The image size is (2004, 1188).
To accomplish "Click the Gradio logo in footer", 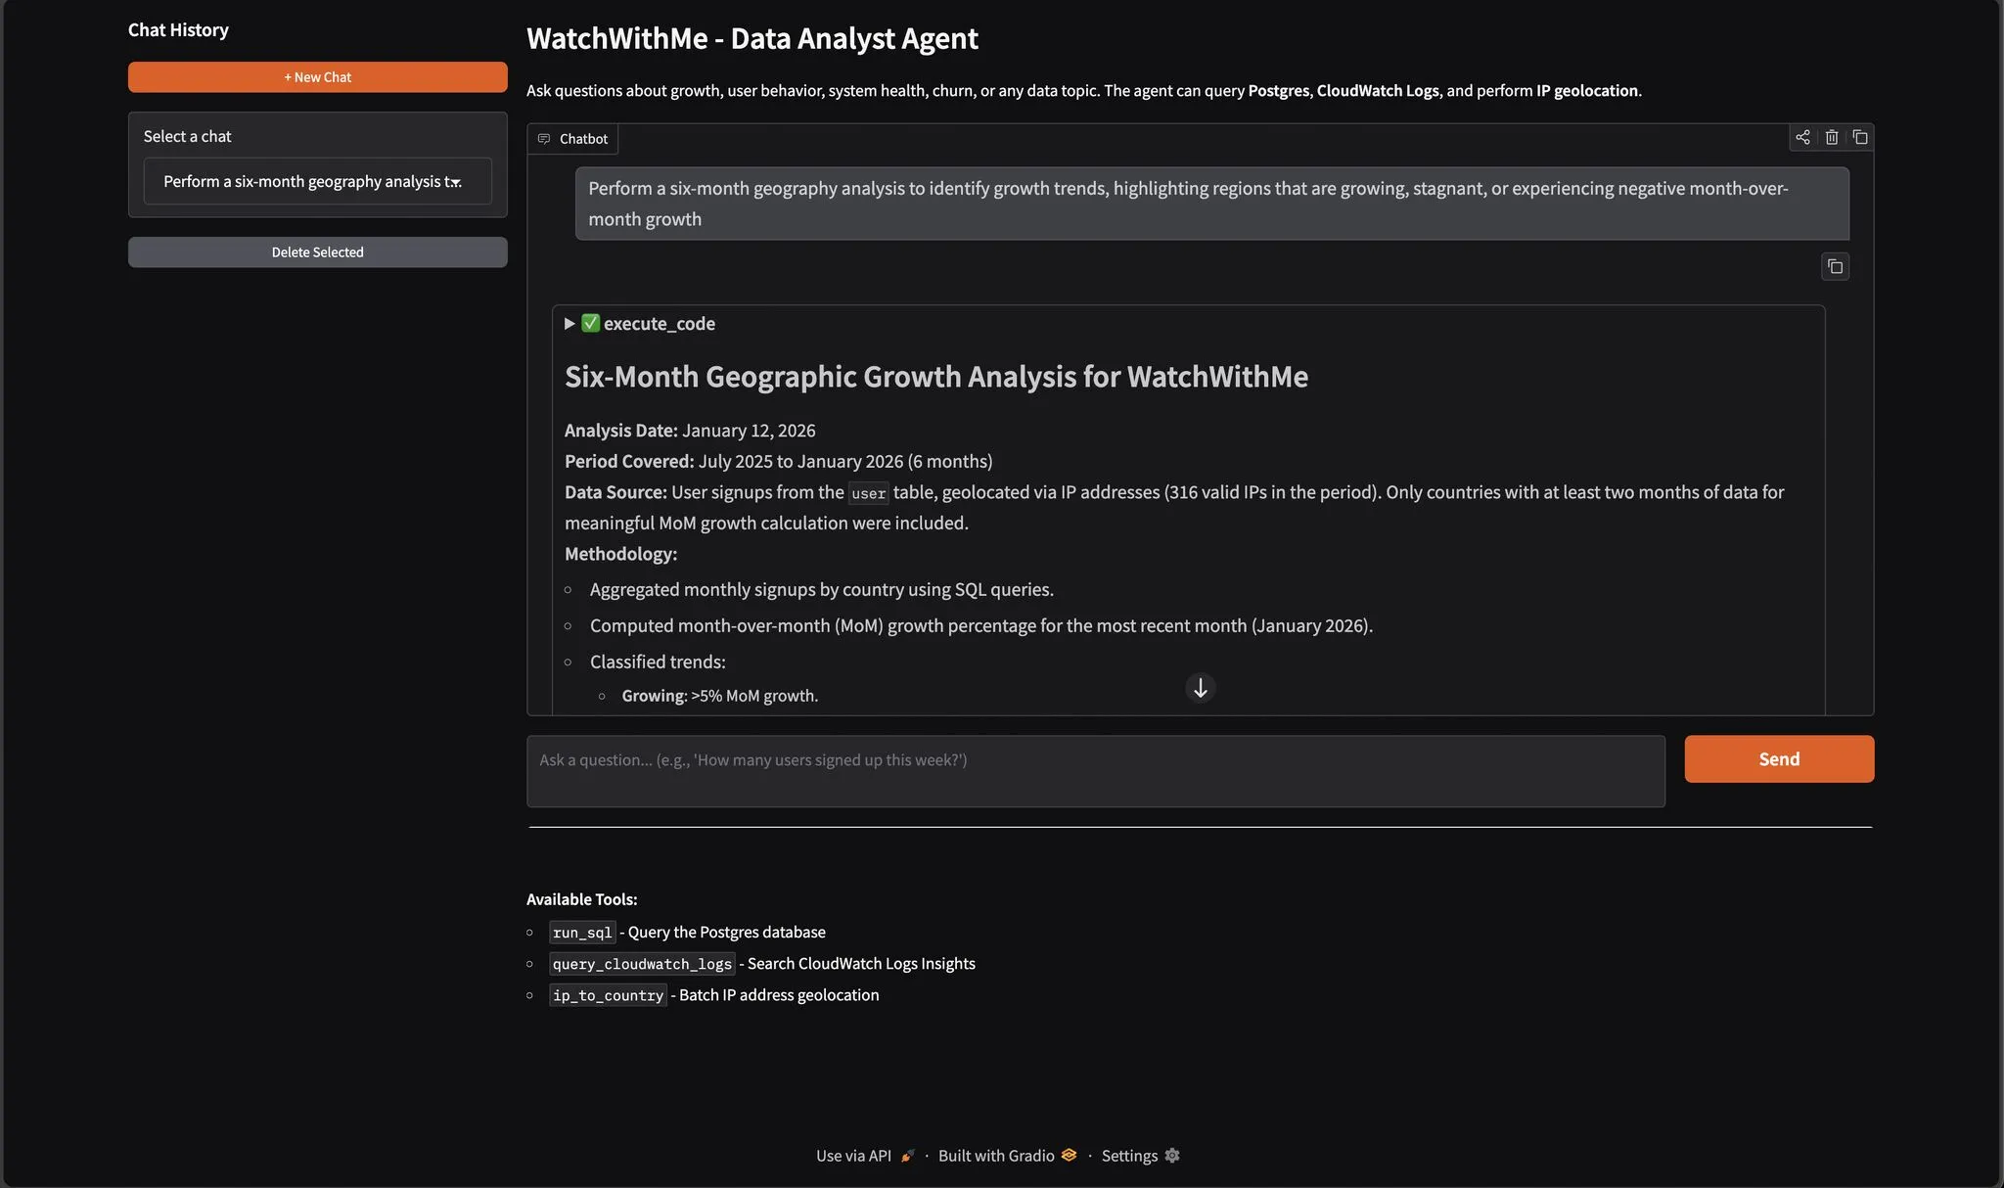I will [1069, 1155].
